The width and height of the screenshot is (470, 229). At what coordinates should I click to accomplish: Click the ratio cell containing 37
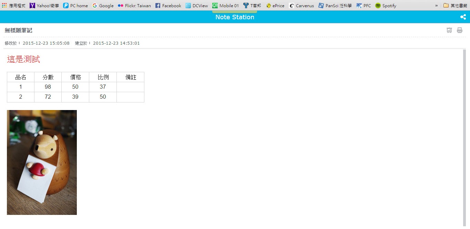(x=103, y=87)
